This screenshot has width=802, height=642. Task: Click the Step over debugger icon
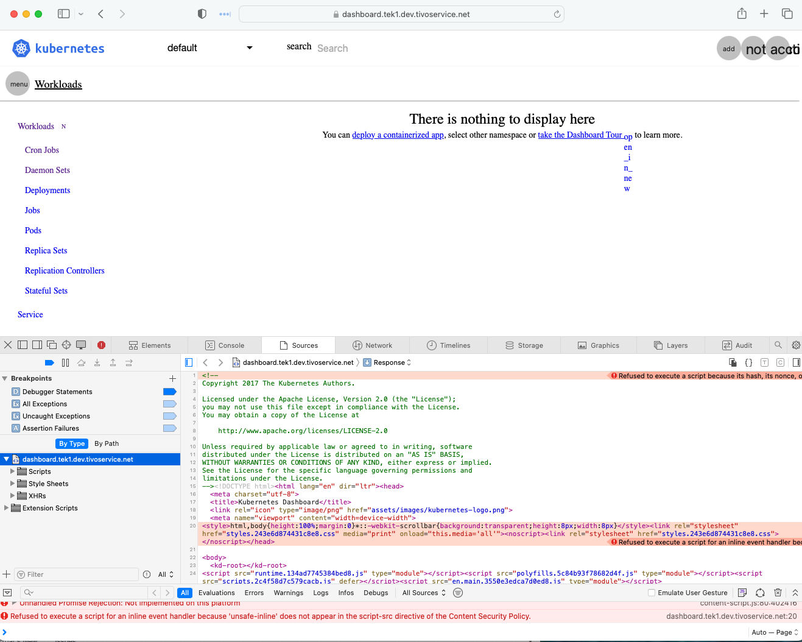coord(82,362)
